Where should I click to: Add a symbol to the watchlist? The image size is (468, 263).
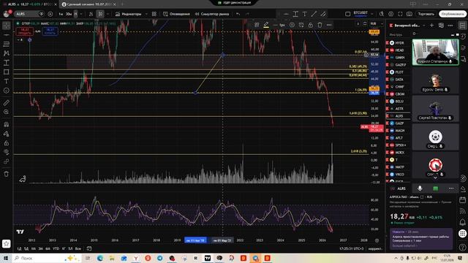[x=432, y=26]
